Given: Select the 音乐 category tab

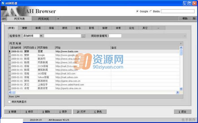Looking at the screenshot, I should pyautogui.click(x=78, y=28).
